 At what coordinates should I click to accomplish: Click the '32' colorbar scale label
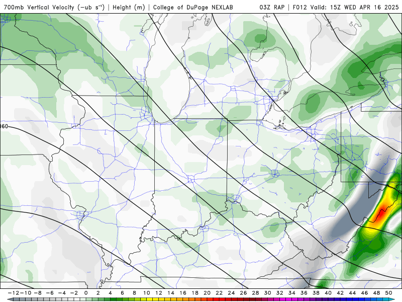point(280,293)
